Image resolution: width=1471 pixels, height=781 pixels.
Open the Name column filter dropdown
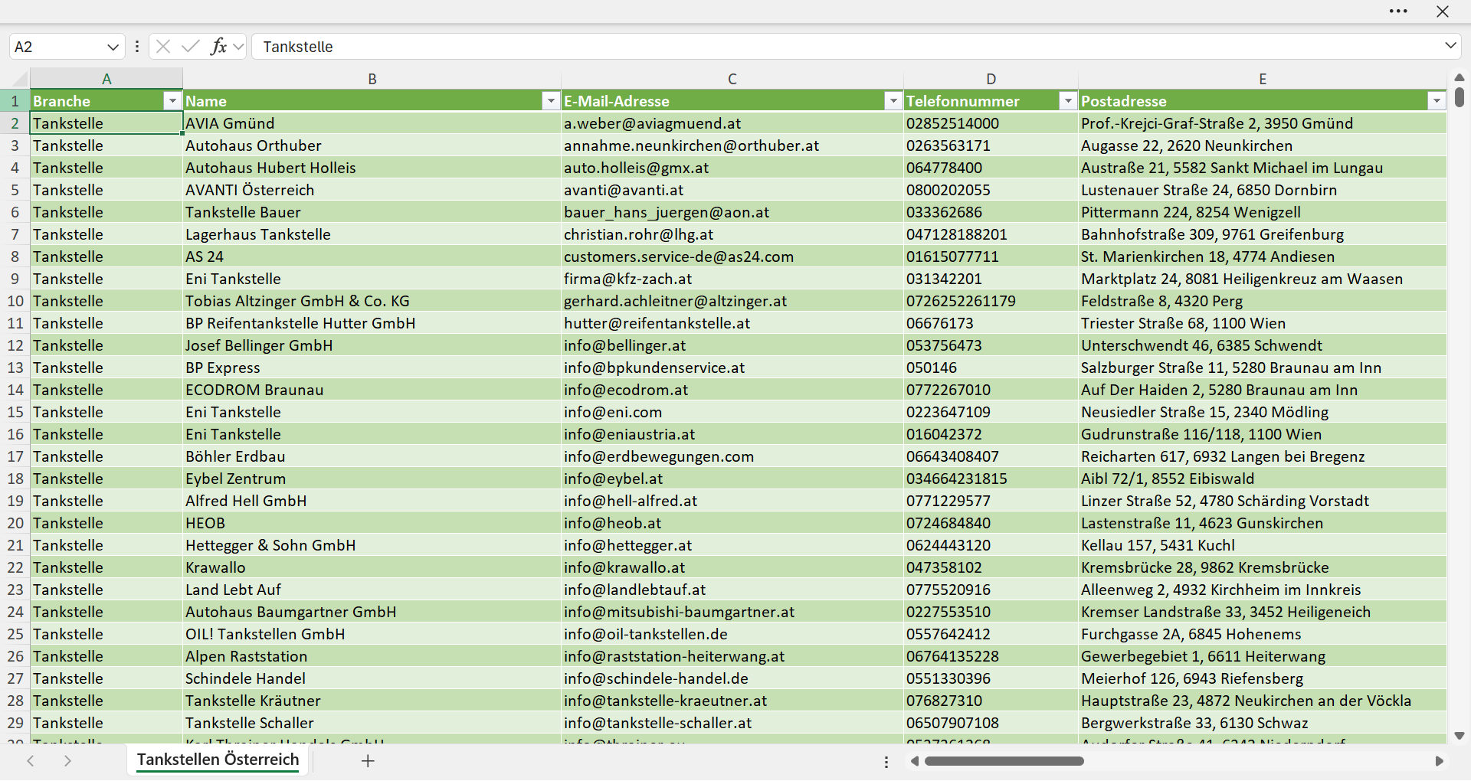pyautogui.click(x=551, y=101)
